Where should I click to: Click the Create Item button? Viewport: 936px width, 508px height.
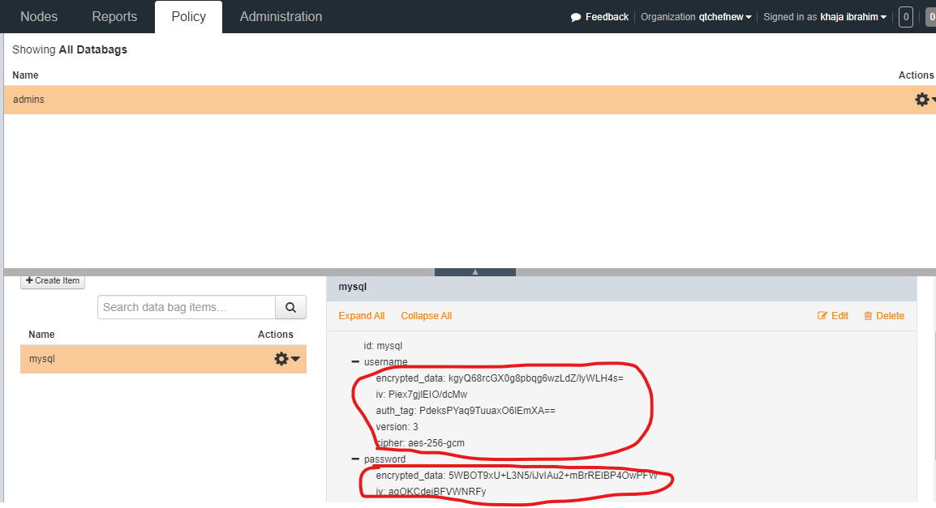[53, 281]
